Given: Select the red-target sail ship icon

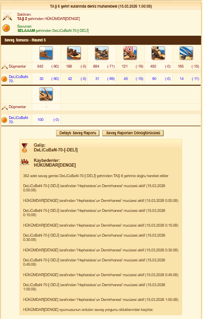Looking at the screenshot, I should click(x=130, y=53).
